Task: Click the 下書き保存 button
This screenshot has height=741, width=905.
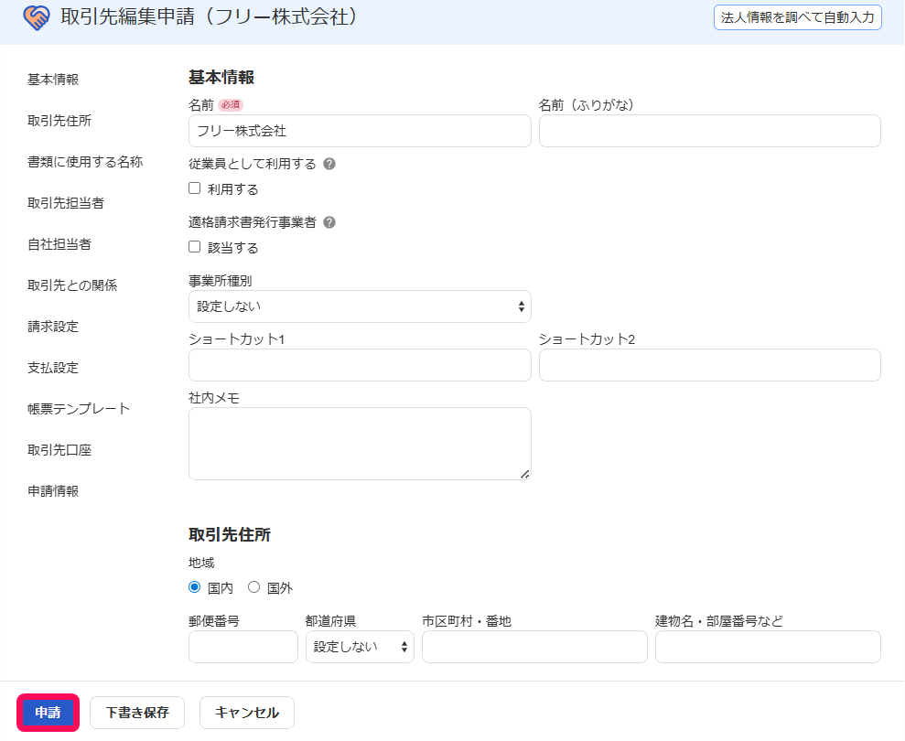Action: tap(137, 713)
